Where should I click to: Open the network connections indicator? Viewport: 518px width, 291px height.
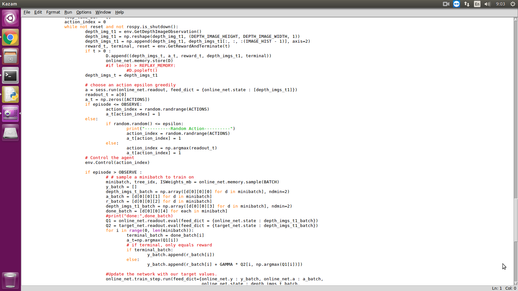click(x=467, y=4)
